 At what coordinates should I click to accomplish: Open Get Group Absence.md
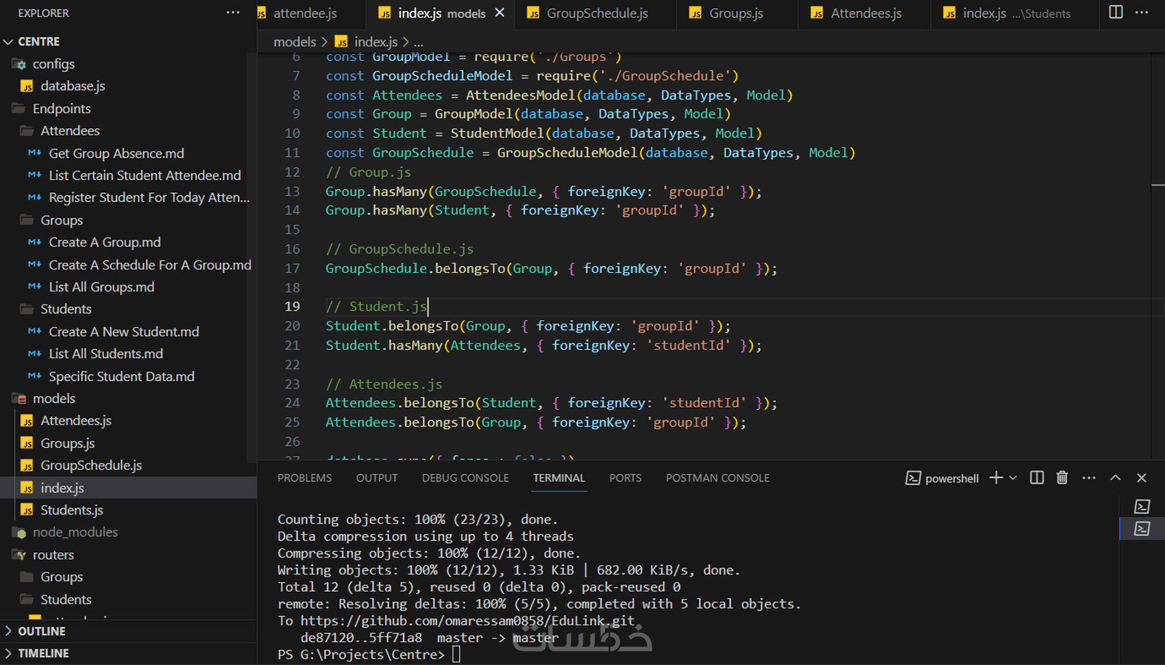tap(128, 154)
